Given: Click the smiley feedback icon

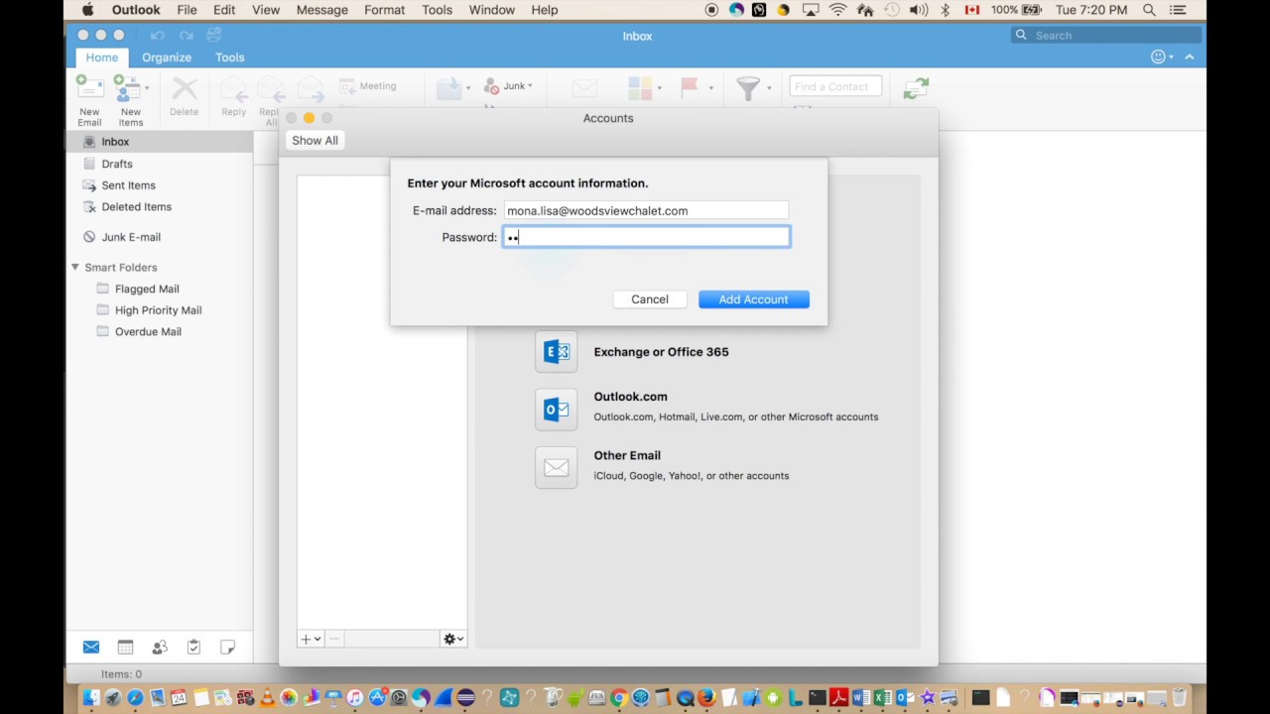Looking at the screenshot, I should pyautogui.click(x=1158, y=57).
